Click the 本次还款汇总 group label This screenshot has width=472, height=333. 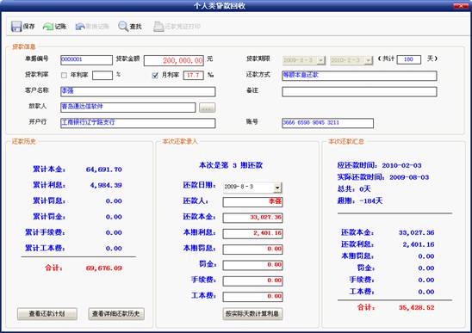(346, 141)
